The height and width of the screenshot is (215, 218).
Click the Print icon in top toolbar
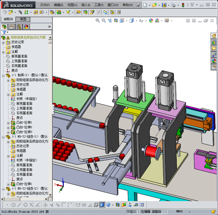173,5
